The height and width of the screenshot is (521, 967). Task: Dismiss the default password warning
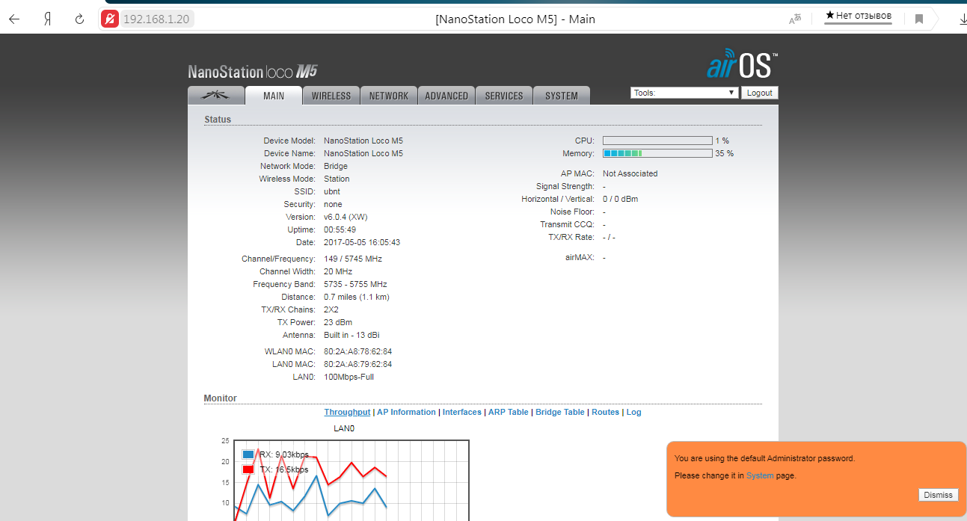tap(938, 495)
